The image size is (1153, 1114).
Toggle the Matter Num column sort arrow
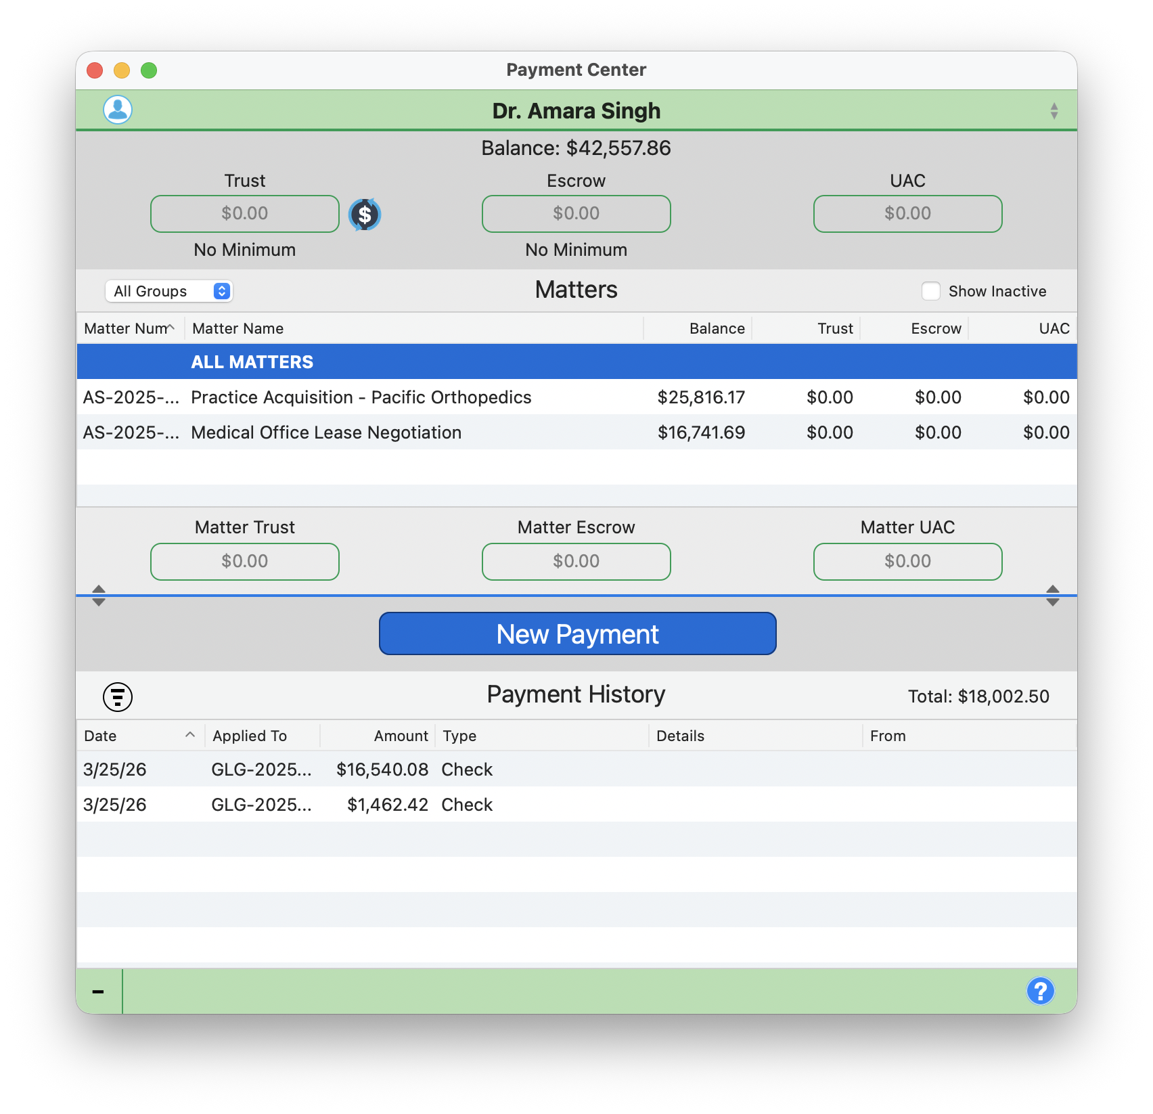point(171,328)
